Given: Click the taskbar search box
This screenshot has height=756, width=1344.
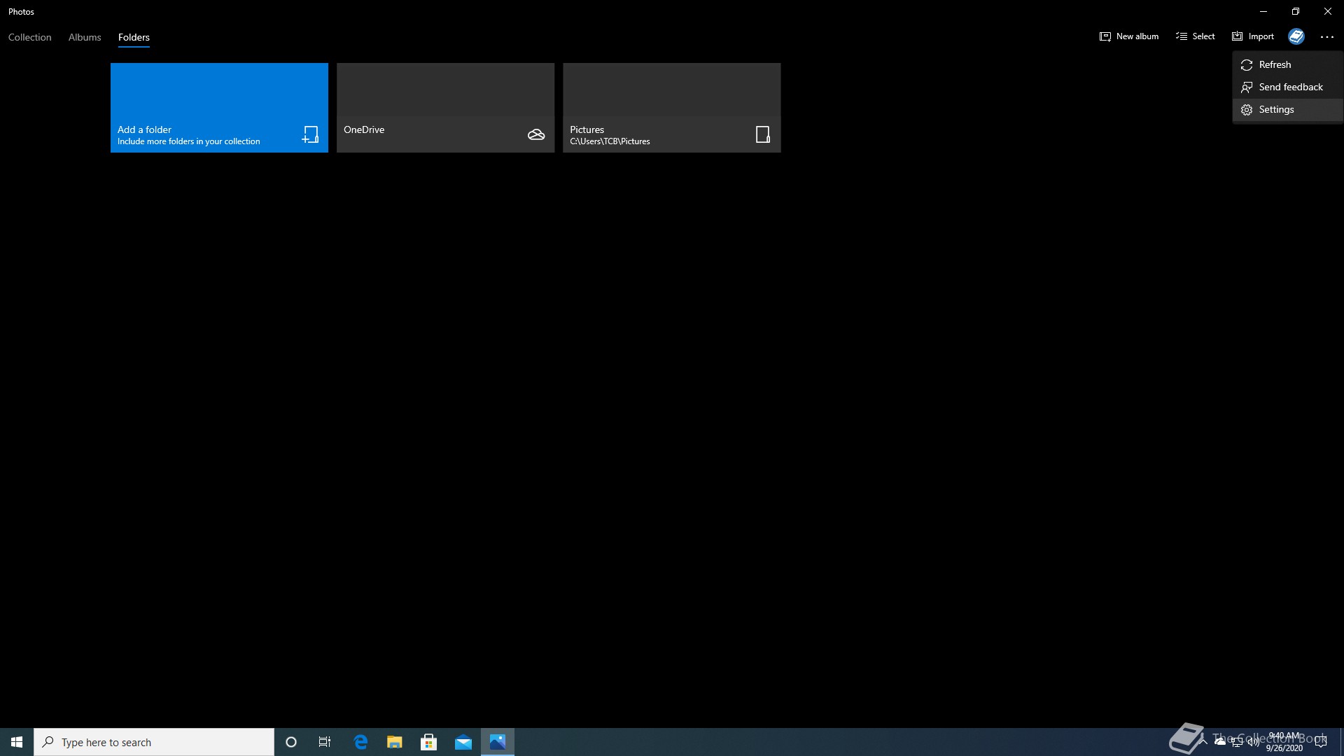Looking at the screenshot, I should [x=154, y=742].
